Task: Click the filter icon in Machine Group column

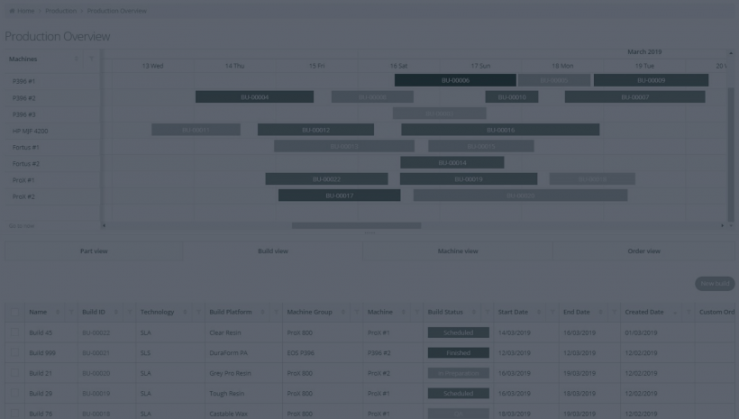Action: pos(355,313)
